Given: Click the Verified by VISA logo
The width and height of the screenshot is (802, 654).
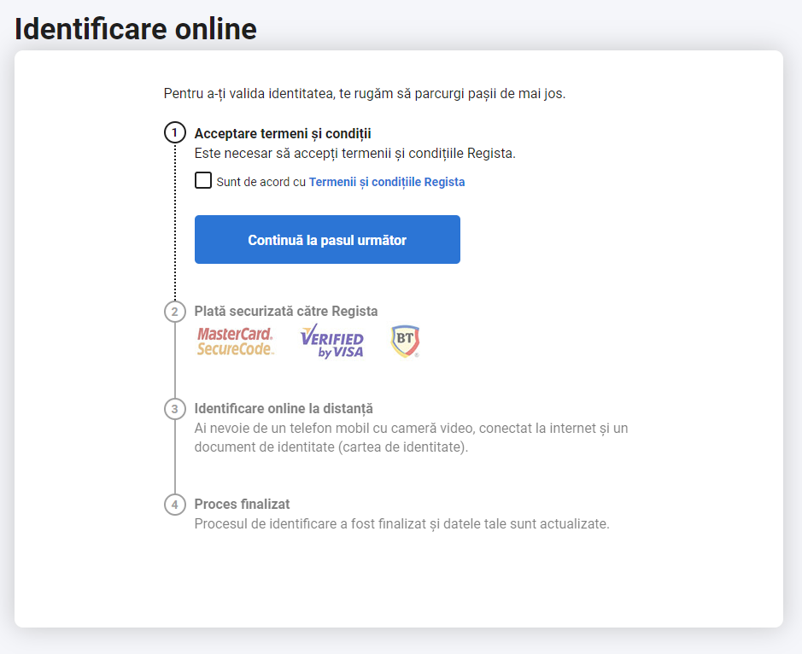Looking at the screenshot, I should click(x=332, y=341).
